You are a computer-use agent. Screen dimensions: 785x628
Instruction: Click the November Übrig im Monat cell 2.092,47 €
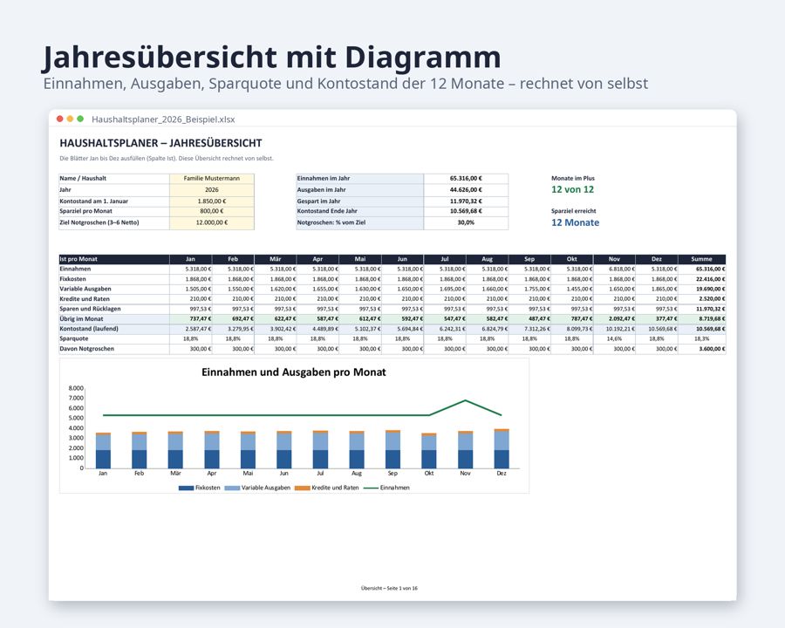tap(614, 318)
